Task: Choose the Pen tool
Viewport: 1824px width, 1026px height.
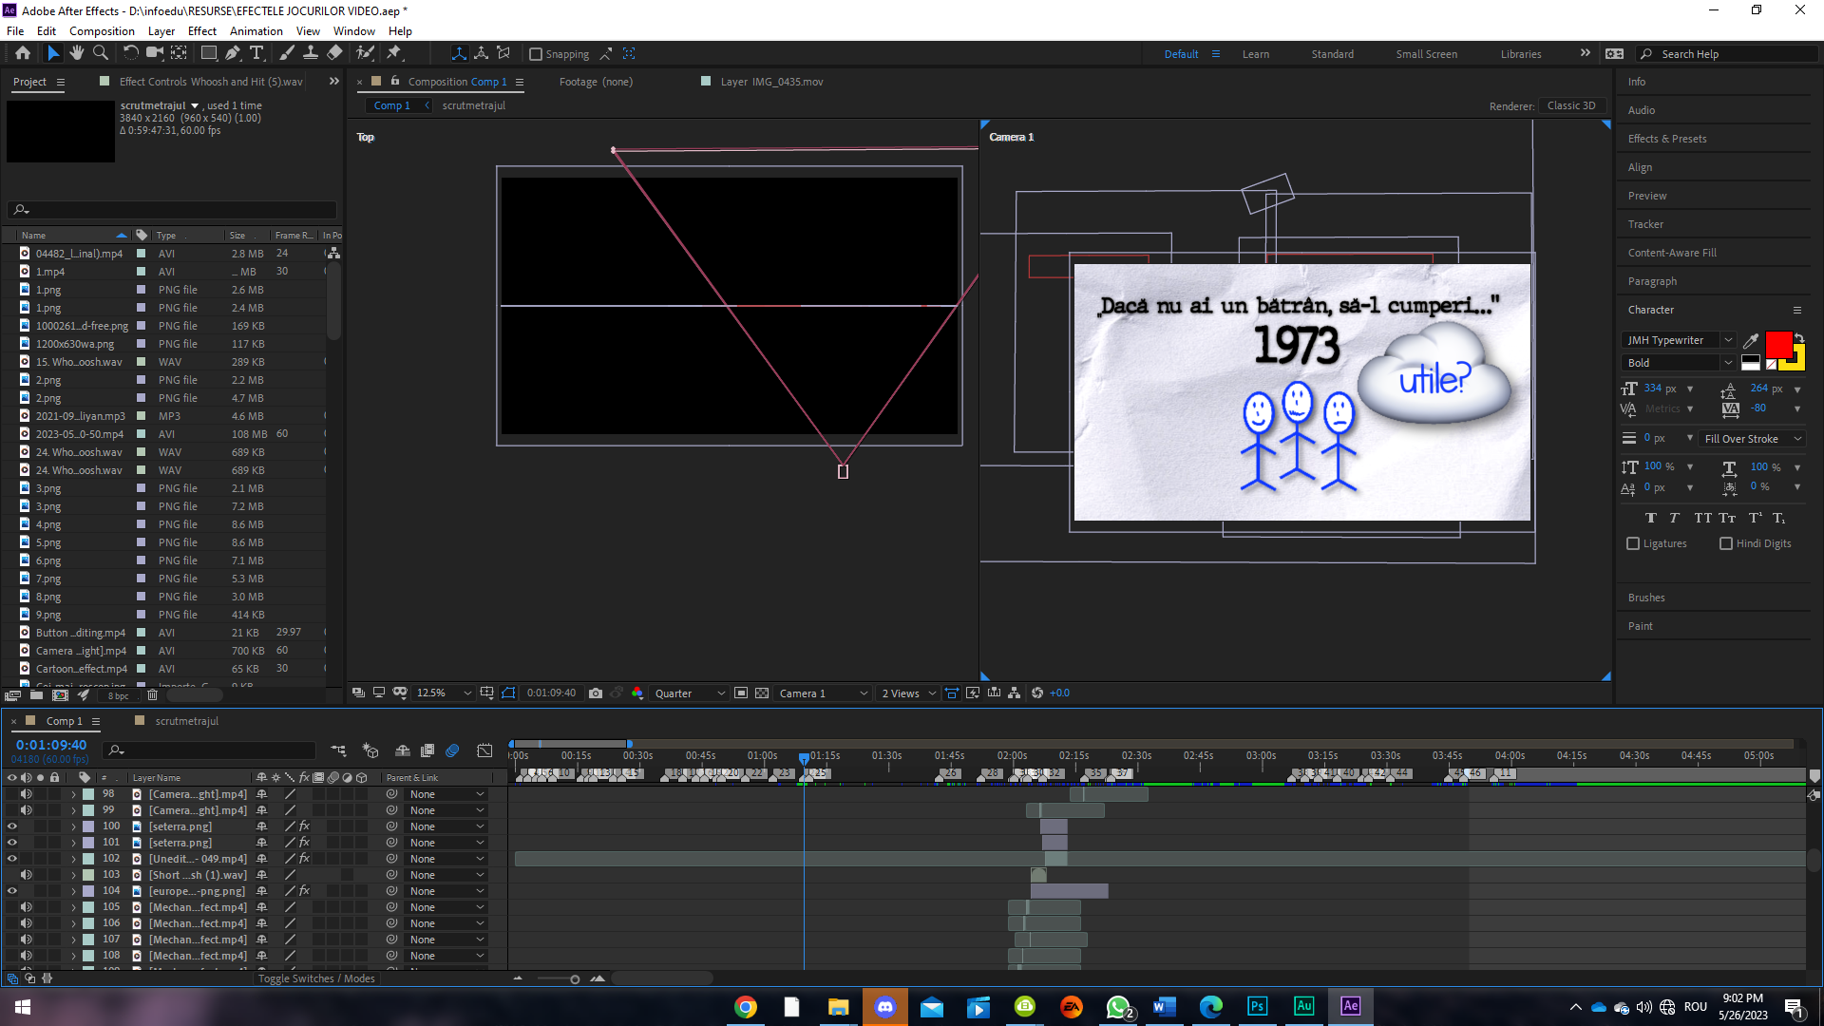Action: [x=233, y=53]
